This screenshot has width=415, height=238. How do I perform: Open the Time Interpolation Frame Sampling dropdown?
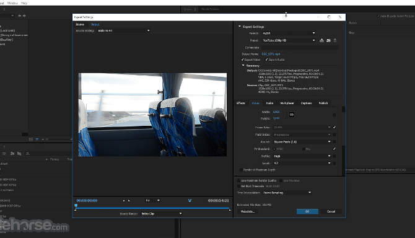[287, 193]
